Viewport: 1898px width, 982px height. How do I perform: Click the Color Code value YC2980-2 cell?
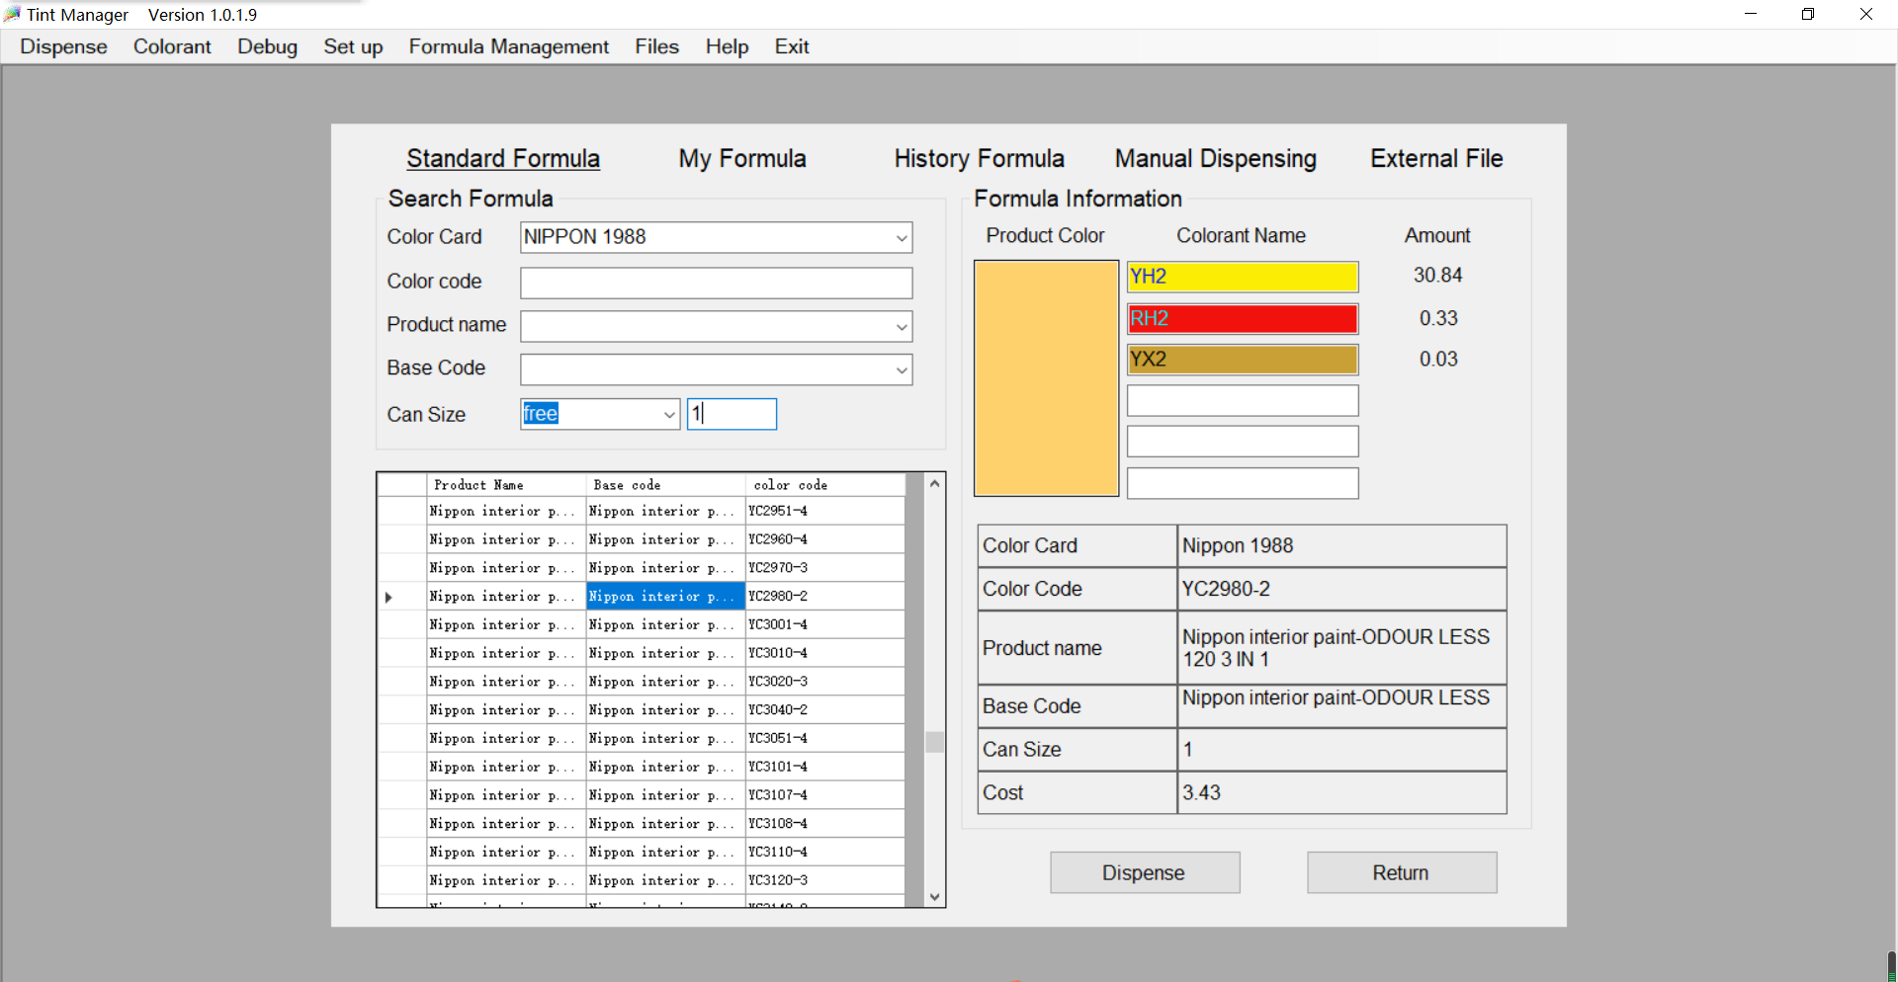pos(1341,589)
